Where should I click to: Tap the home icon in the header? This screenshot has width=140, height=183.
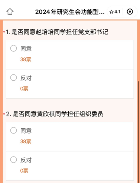click(10, 12)
